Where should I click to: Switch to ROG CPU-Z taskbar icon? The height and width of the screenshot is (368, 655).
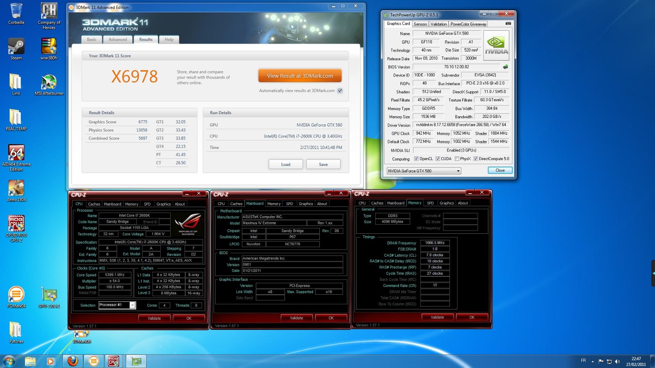[x=113, y=361]
